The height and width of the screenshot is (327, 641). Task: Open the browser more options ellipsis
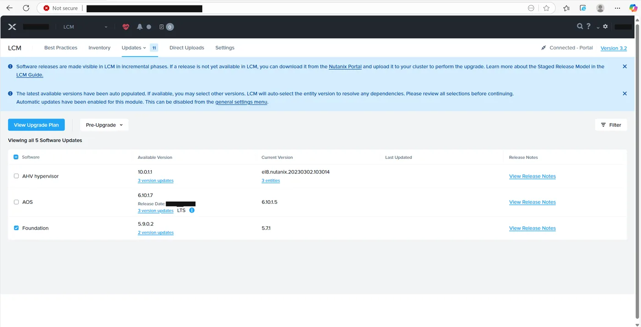pos(617,8)
